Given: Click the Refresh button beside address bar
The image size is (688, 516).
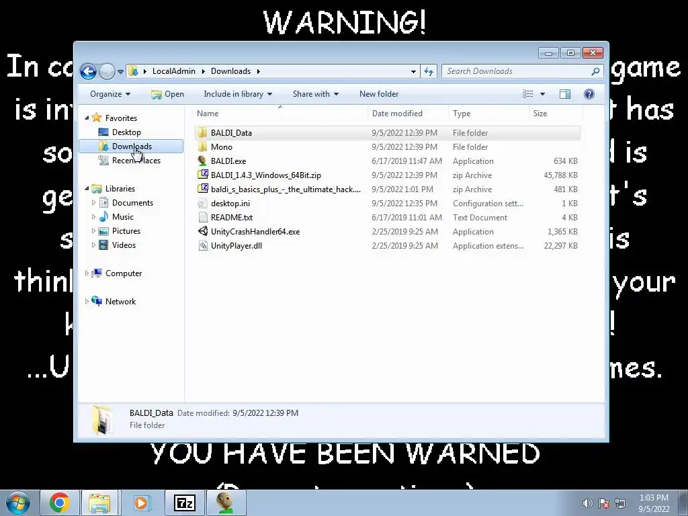Looking at the screenshot, I should tap(429, 71).
